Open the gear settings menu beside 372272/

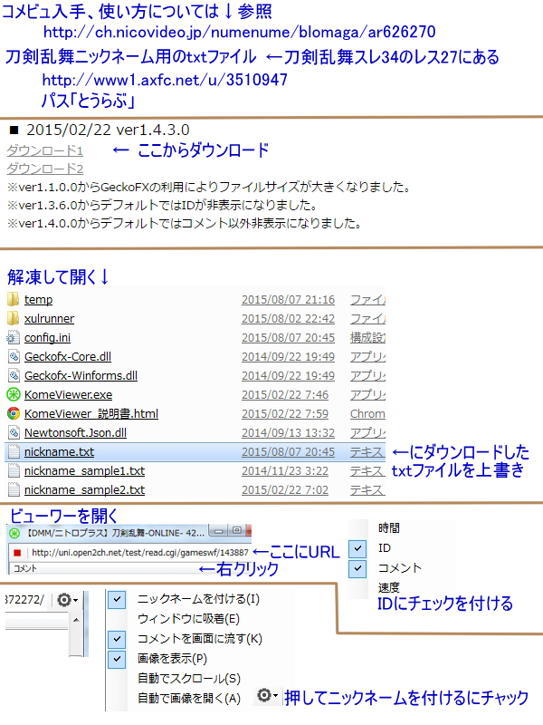67,600
